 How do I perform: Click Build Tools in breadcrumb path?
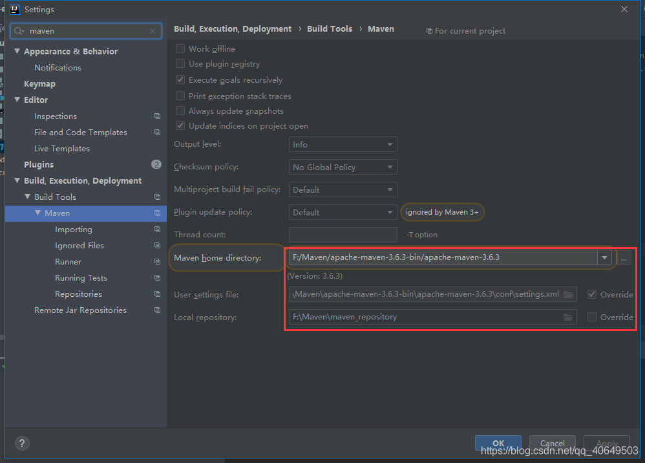[x=330, y=29]
